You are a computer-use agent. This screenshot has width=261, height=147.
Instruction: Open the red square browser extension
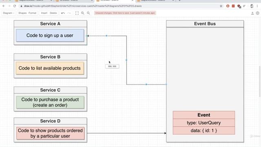233,6
